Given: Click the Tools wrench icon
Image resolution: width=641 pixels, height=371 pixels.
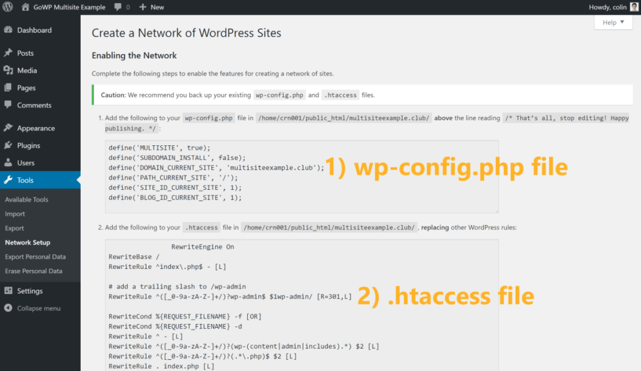Looking at the screenshot, I should [x=8, y=180].
